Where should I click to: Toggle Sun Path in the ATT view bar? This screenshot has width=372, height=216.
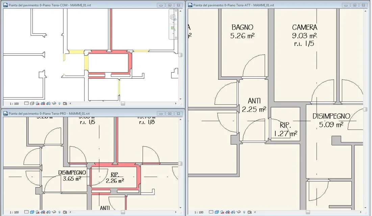tap(222, 212)
